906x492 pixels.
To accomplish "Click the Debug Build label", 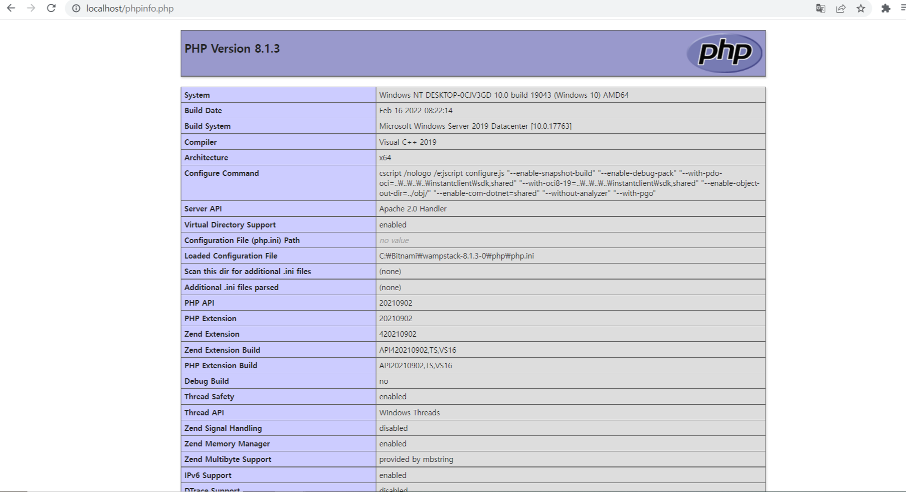I will (207, 381).
